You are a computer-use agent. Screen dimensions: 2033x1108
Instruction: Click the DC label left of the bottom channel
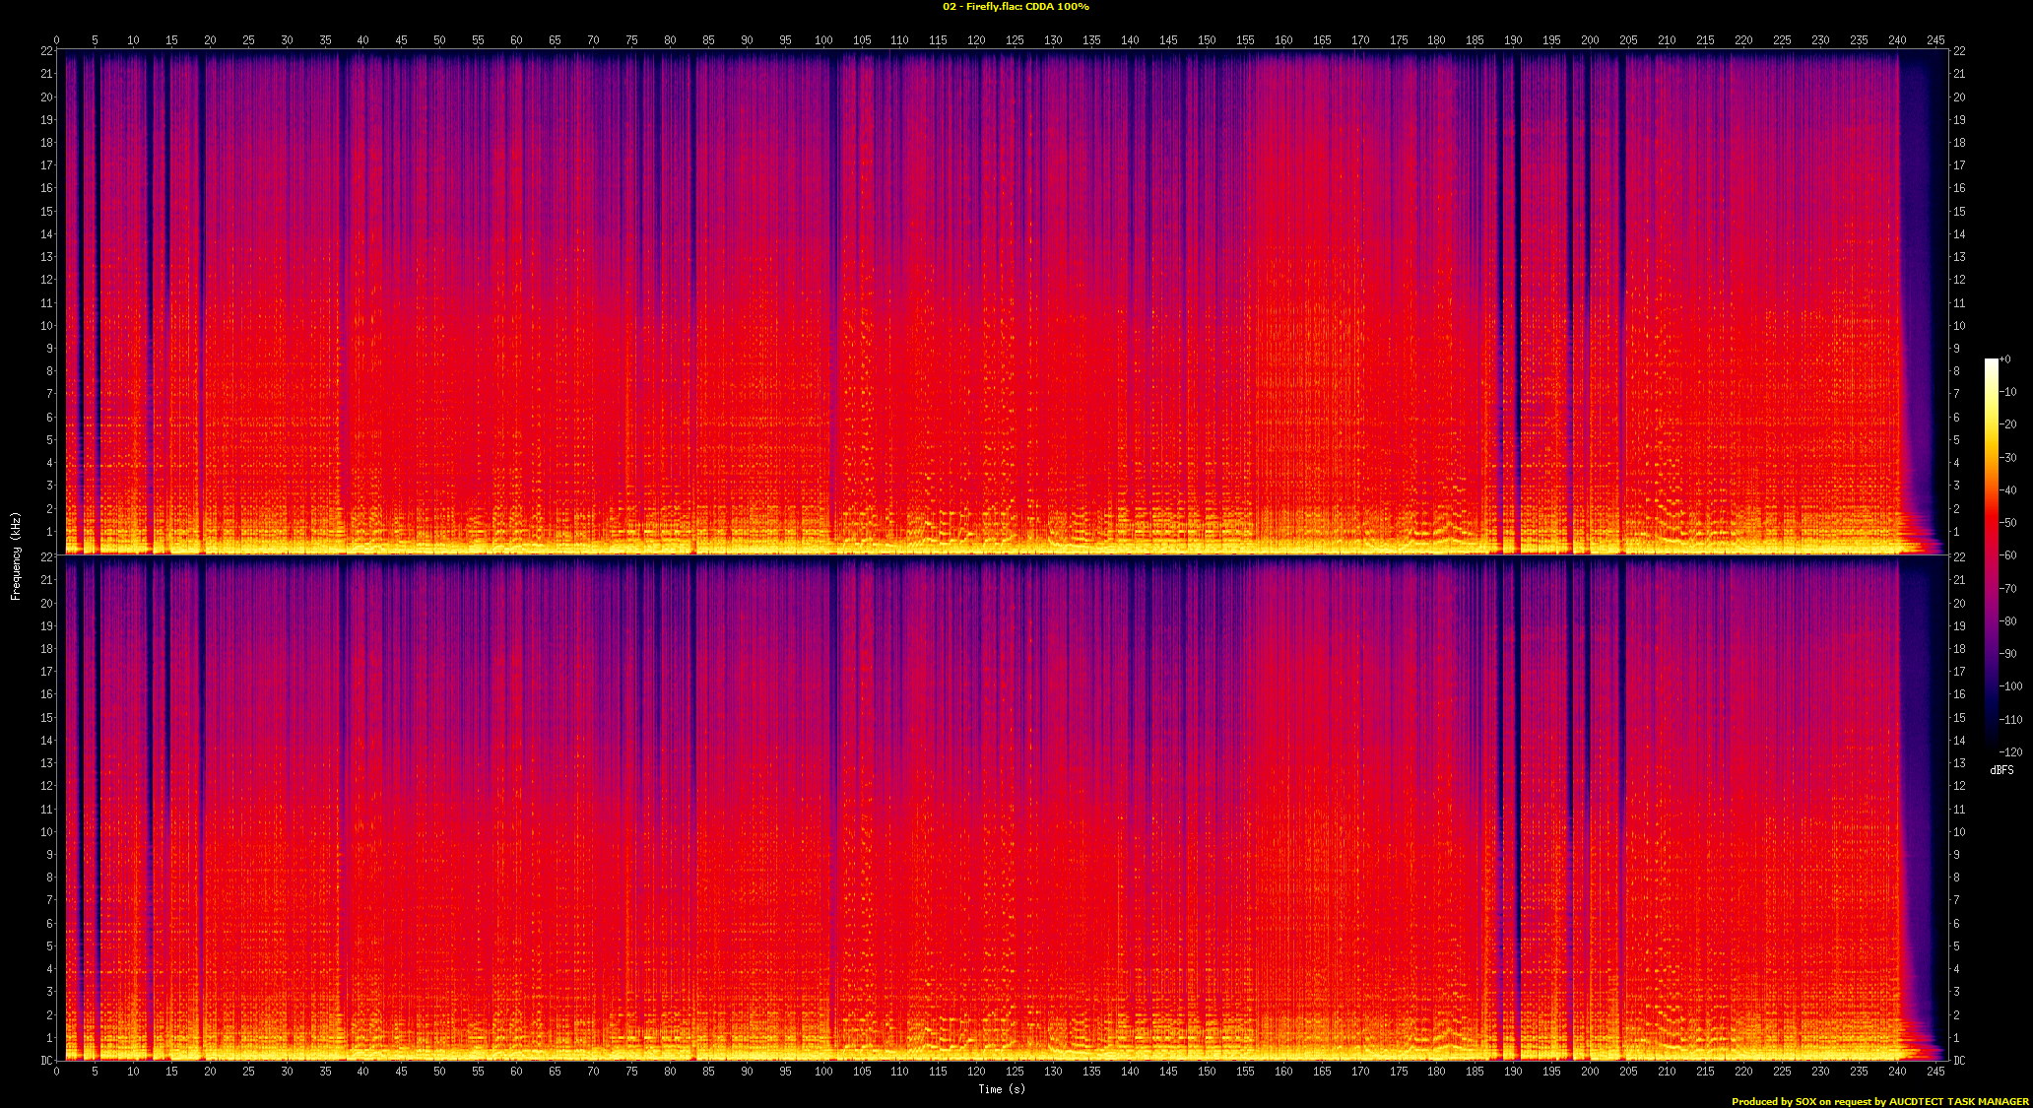point(46,1061)
